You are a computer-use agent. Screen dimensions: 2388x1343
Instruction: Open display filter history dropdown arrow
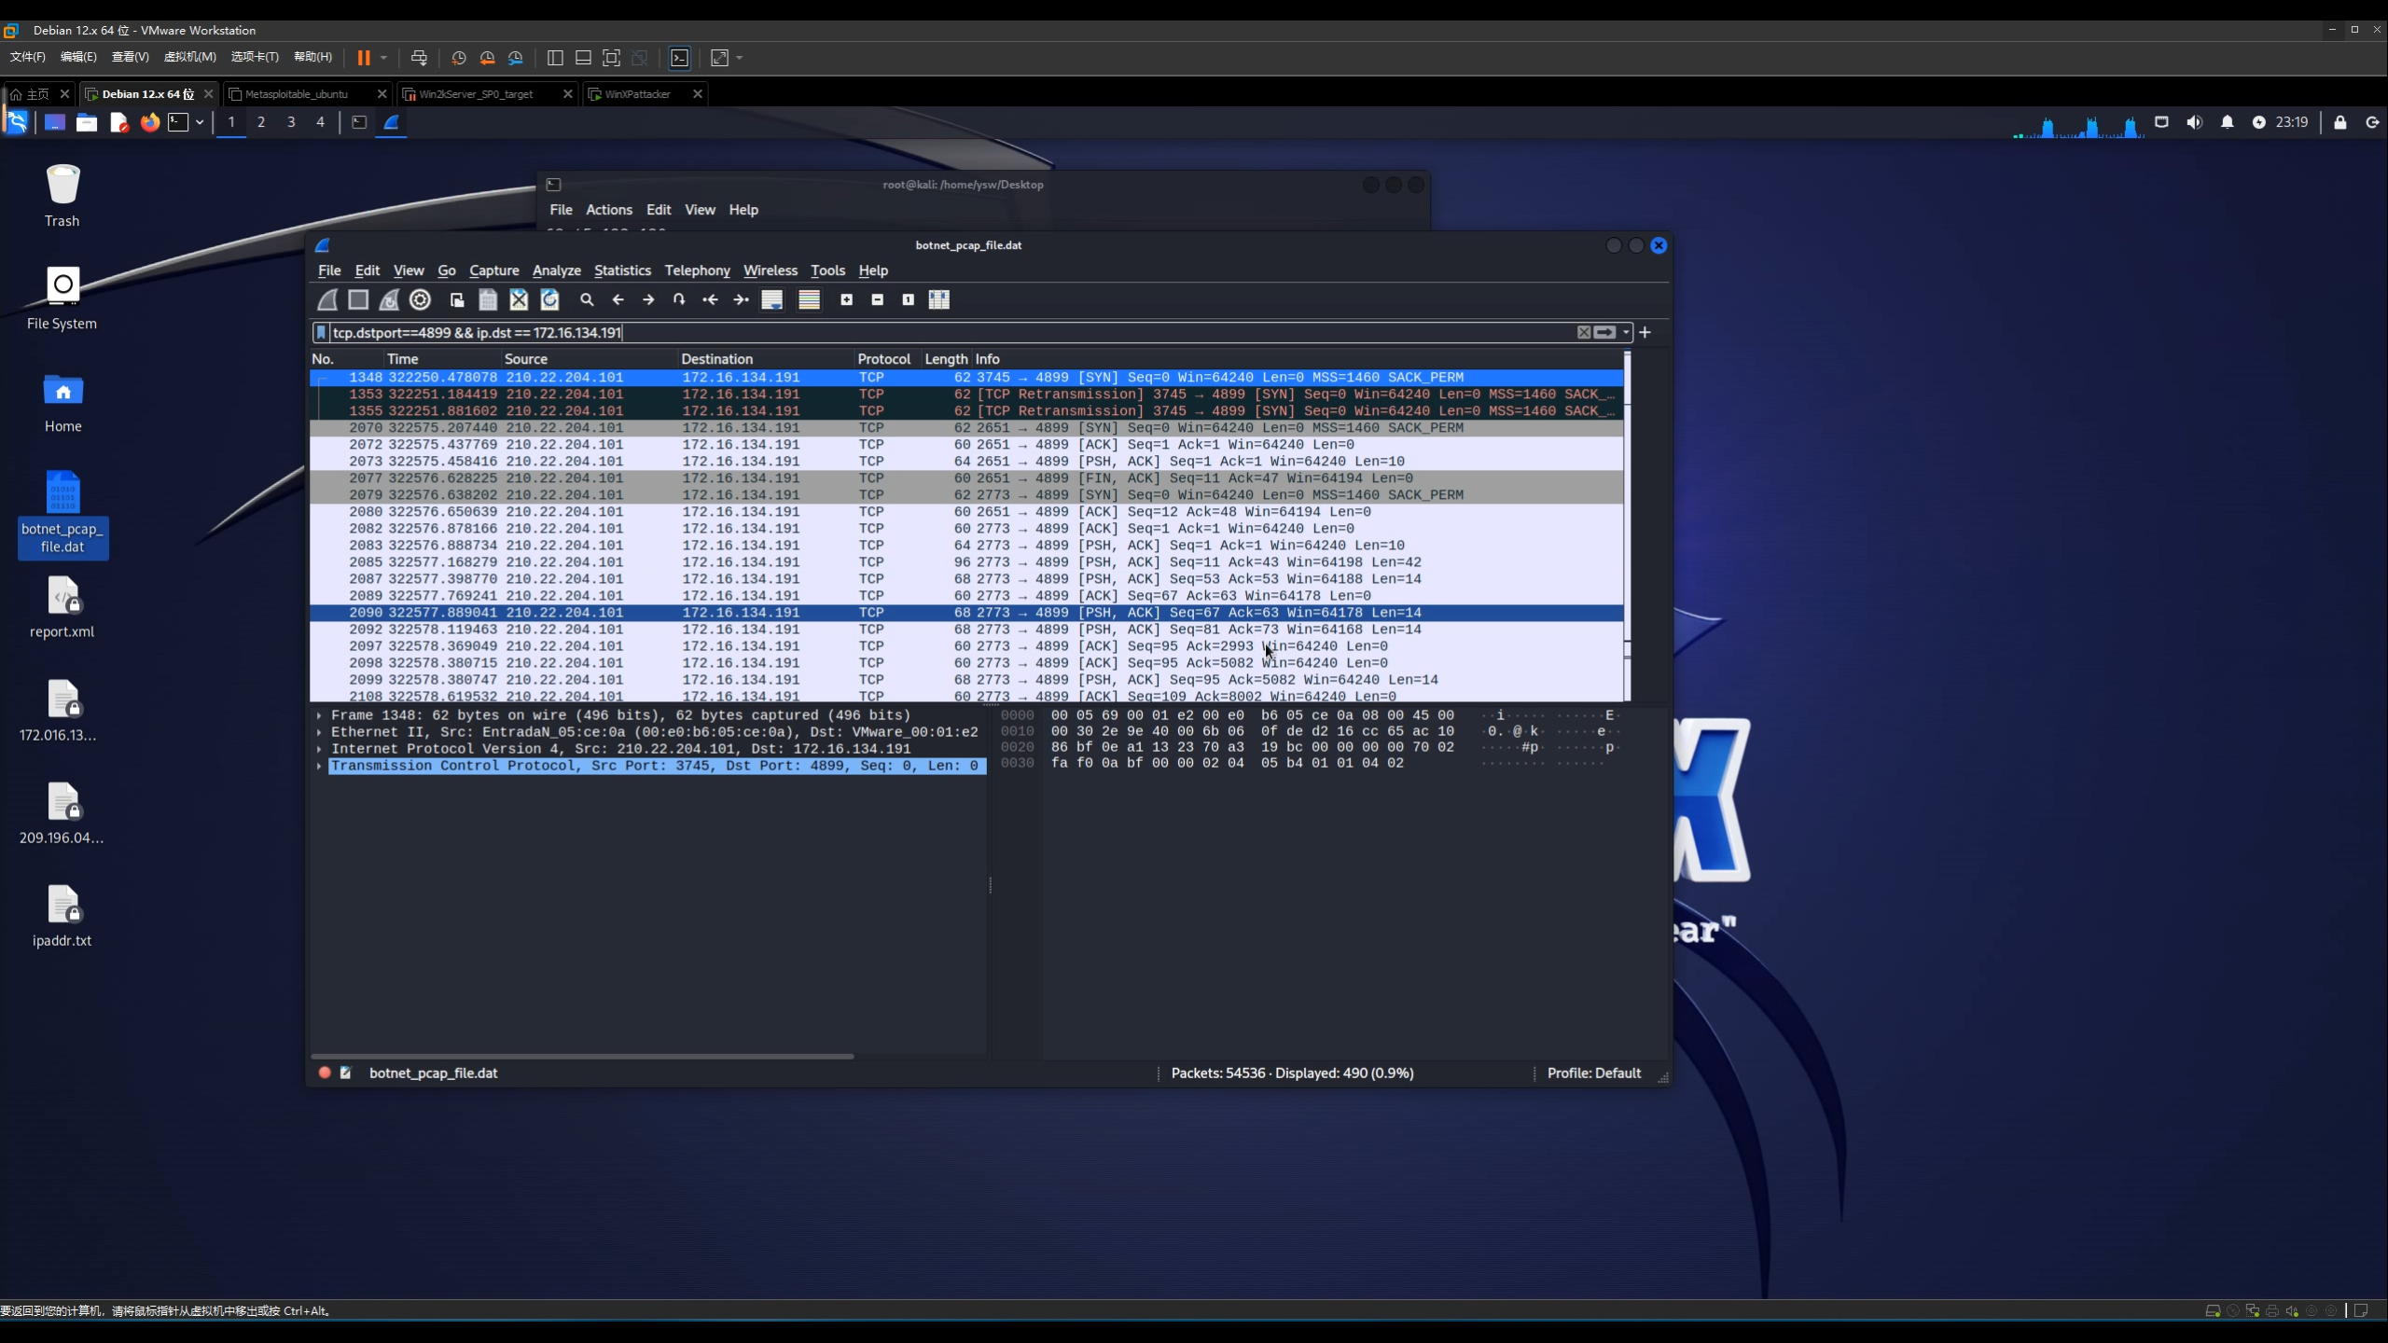1626,332
